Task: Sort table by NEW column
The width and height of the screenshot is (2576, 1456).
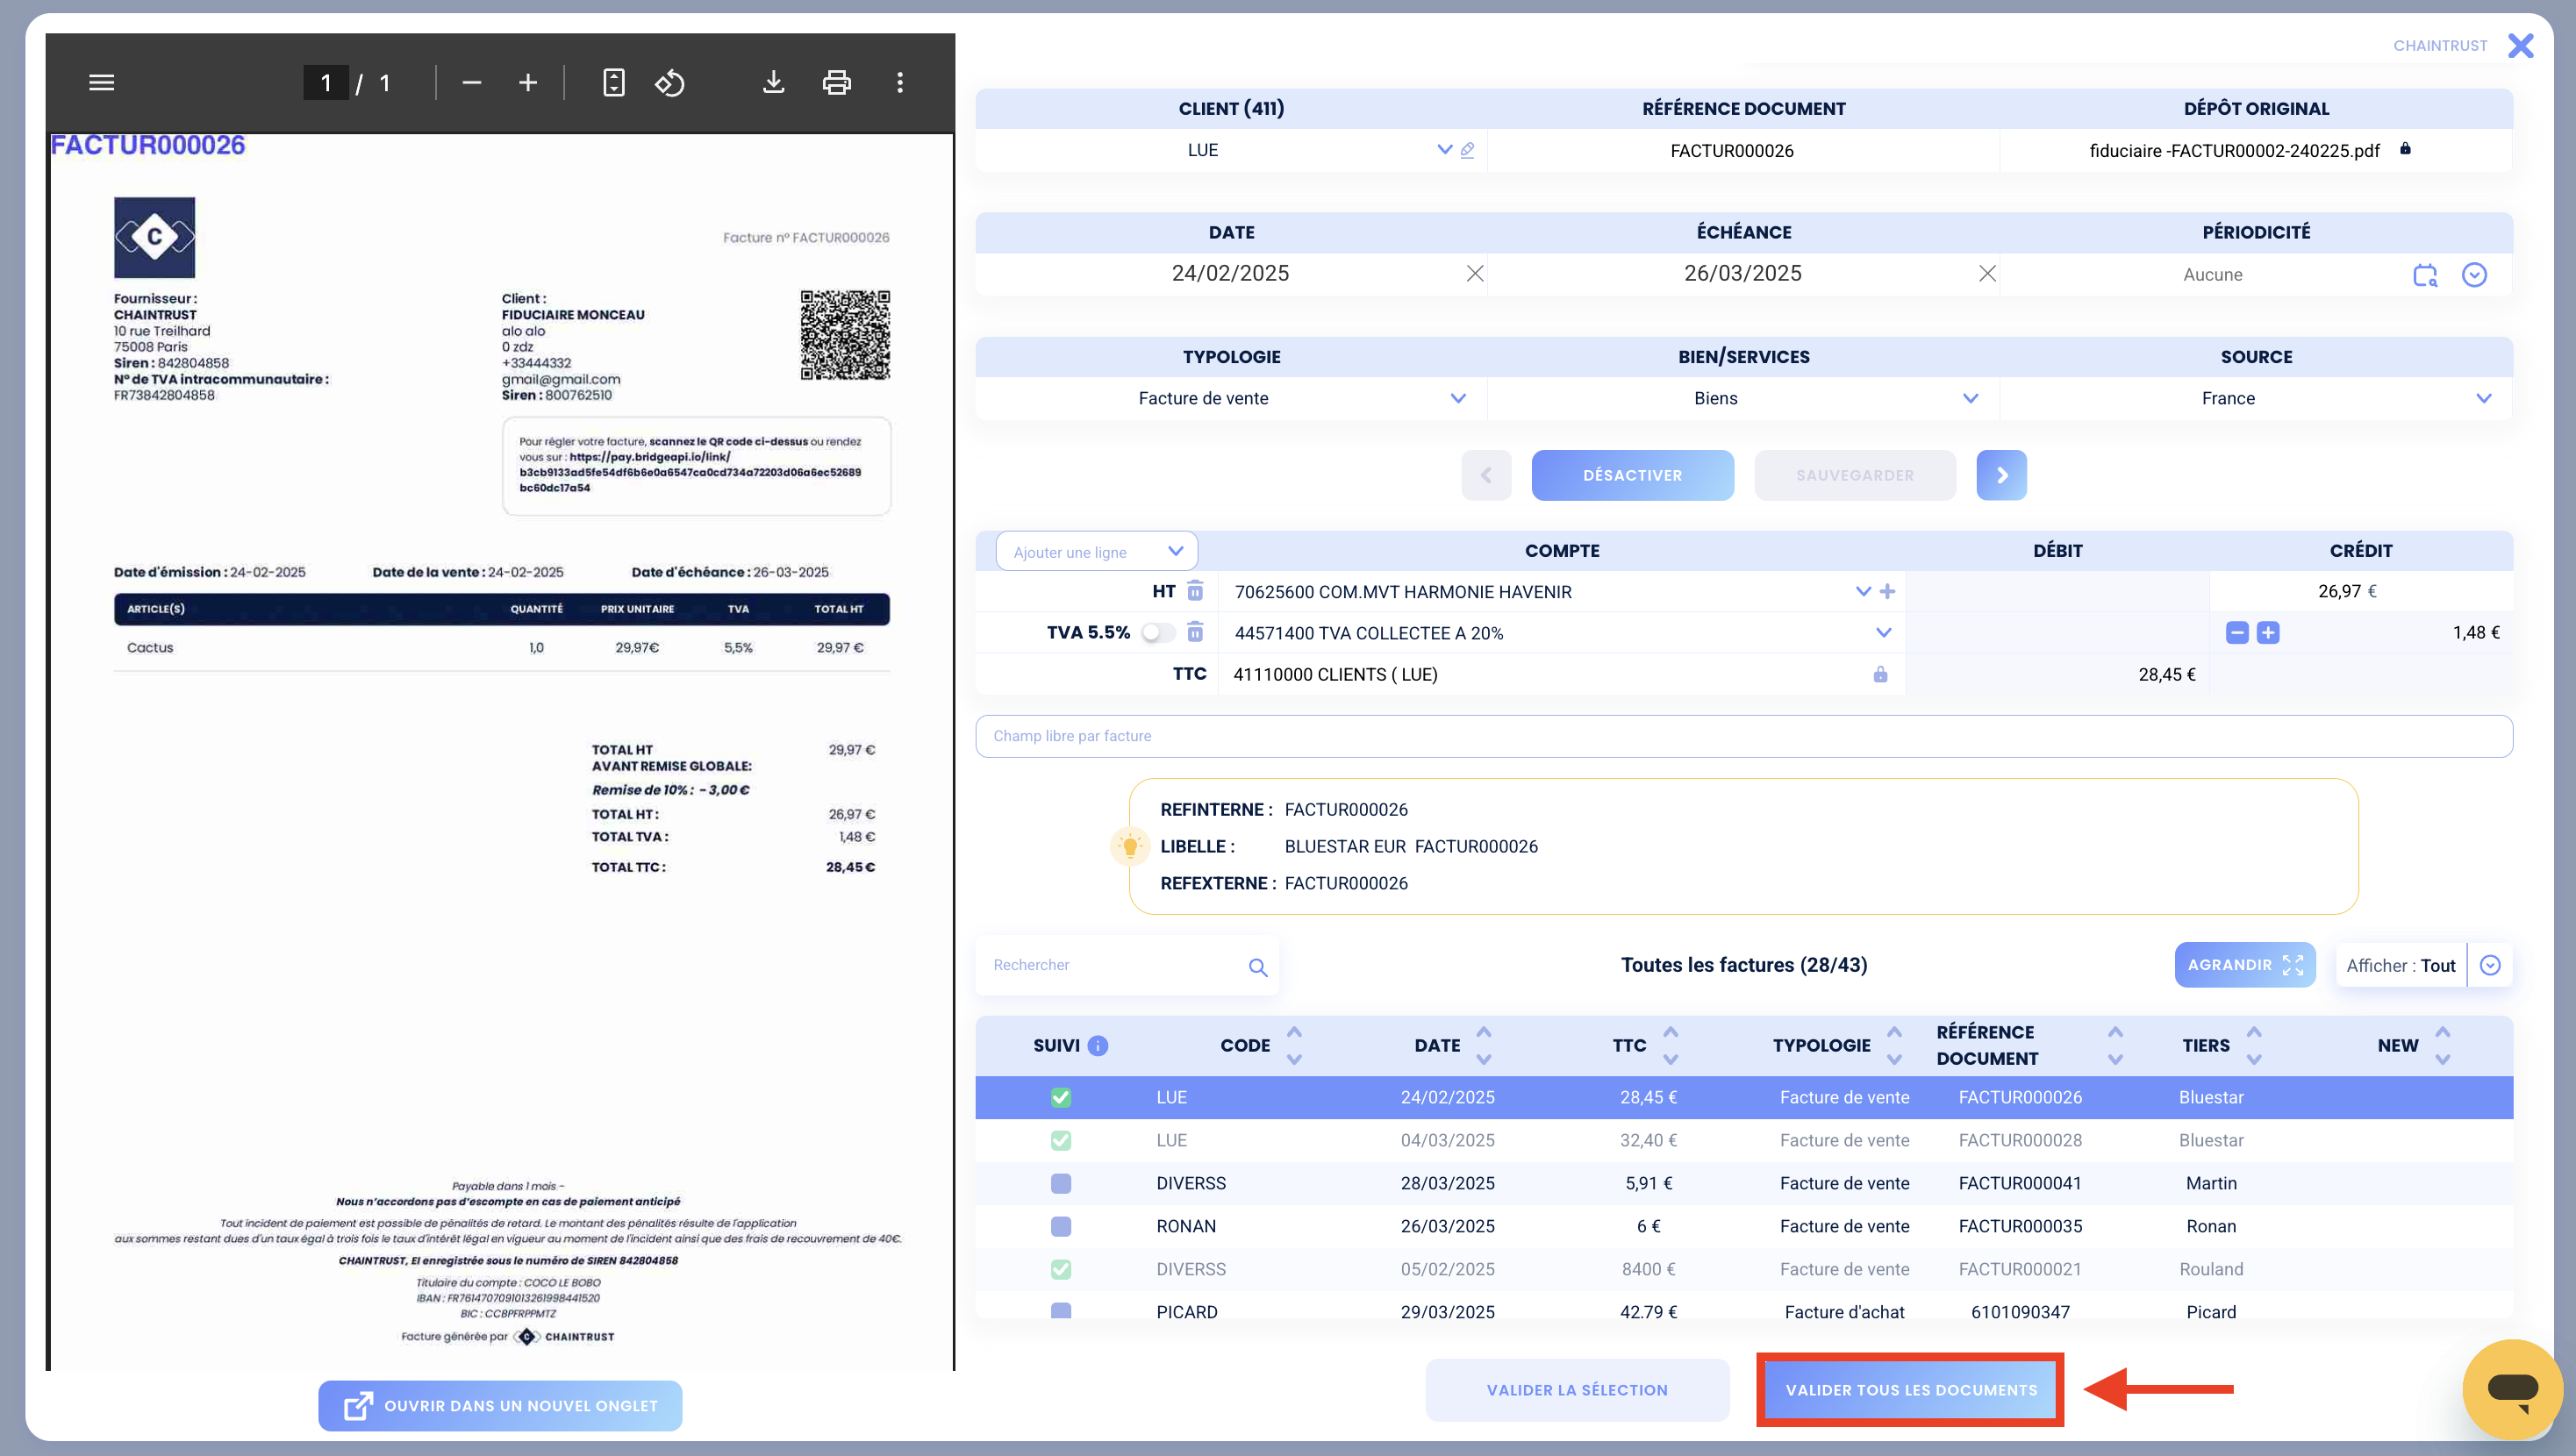Action: [2442, 1045]
